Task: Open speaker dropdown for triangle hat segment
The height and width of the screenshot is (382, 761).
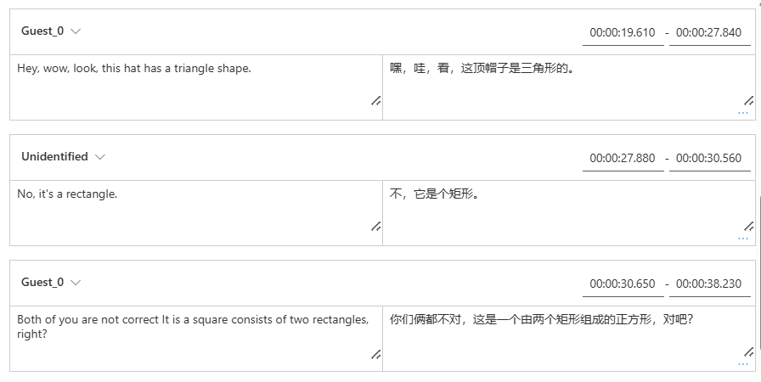Action: click(76, 31)
